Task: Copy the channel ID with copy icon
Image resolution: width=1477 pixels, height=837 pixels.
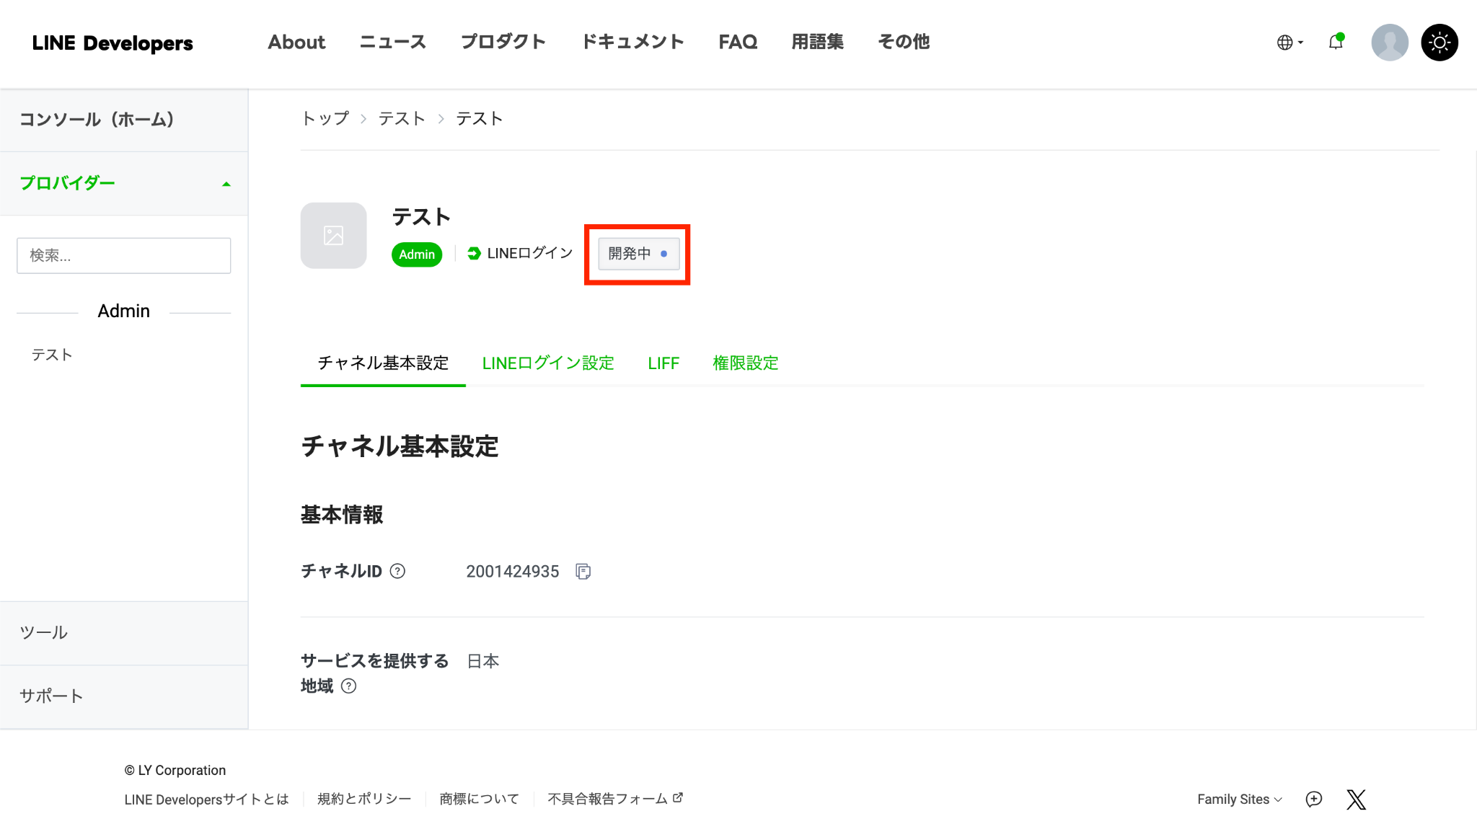Action: (x=583, y=572)
